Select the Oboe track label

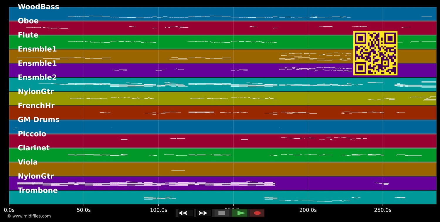28,21
